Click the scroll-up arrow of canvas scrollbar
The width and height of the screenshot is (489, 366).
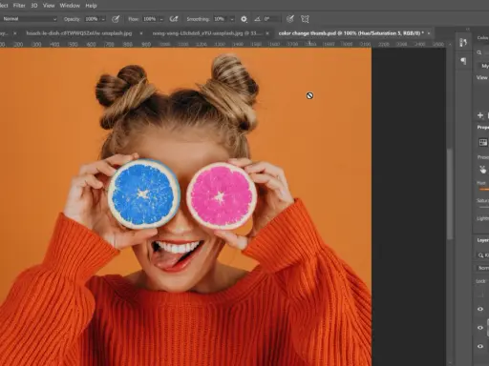tap(450, 45)
